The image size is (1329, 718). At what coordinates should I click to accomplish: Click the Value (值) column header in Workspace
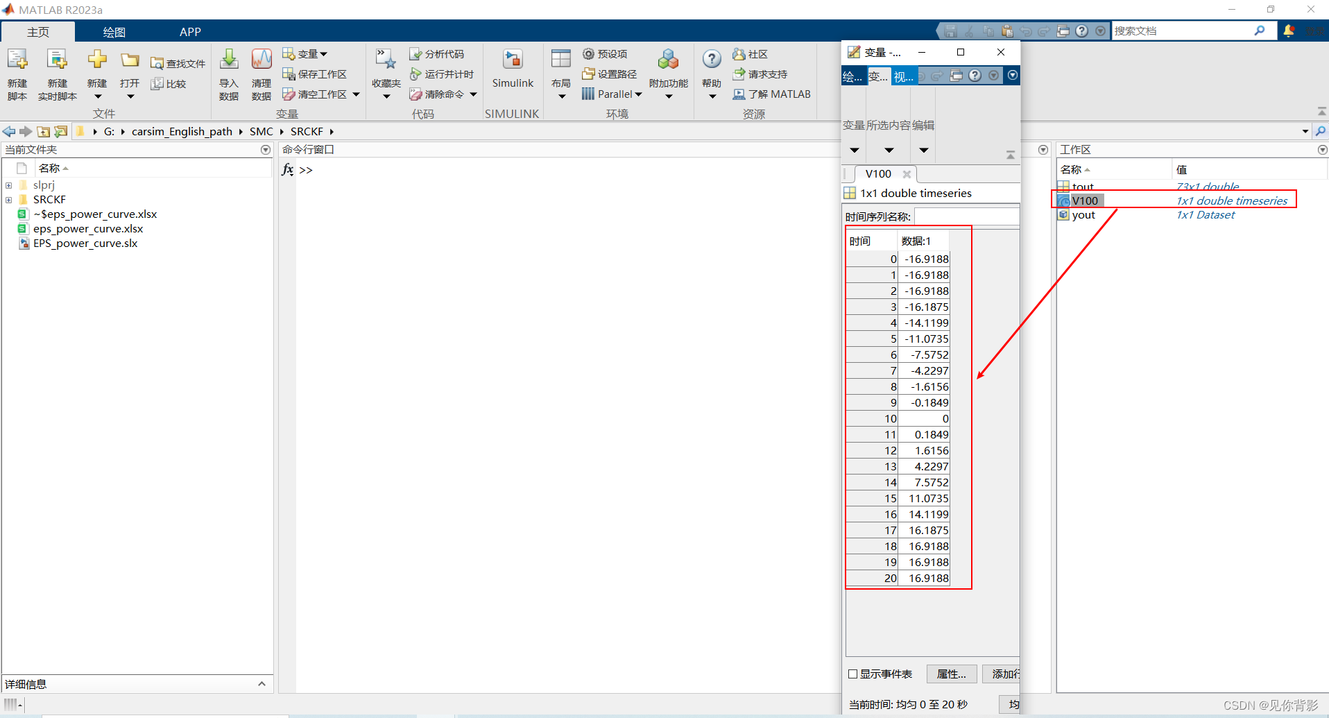tap(1249, 169)
